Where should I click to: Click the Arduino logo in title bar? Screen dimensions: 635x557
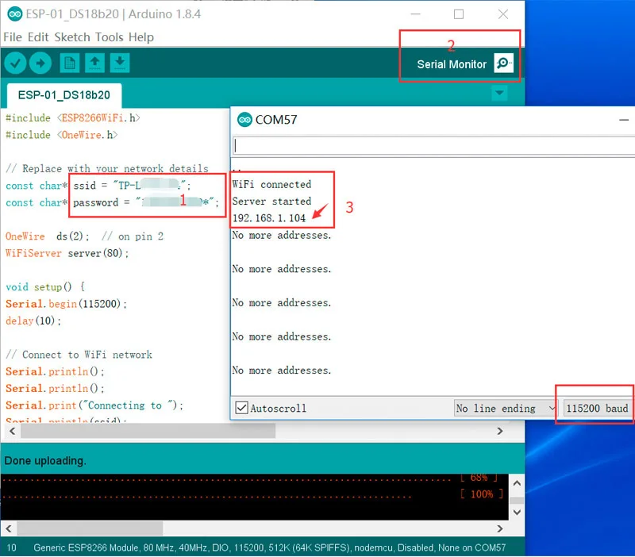[14, 14]
